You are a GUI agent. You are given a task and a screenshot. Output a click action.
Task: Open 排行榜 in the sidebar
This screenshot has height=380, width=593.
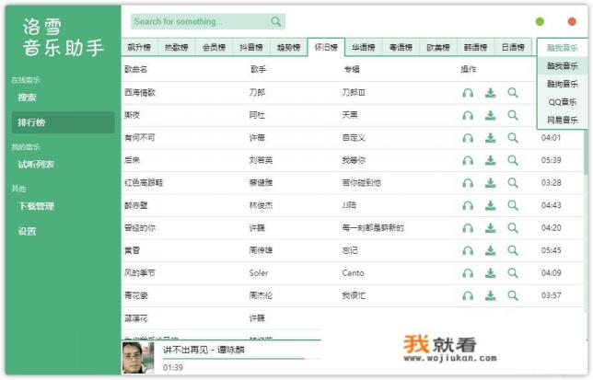point(63,122)
